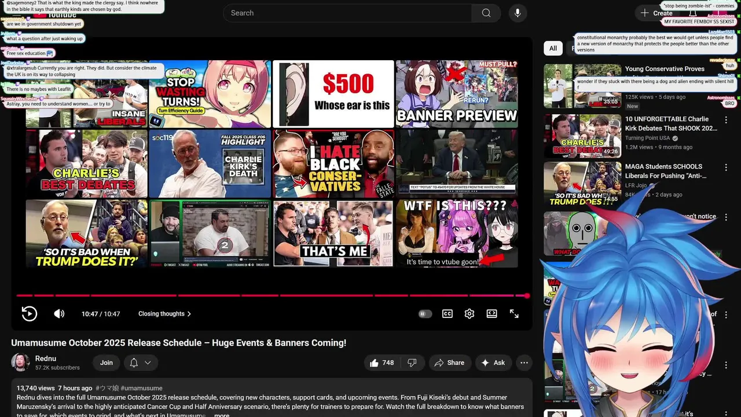
Task: Open Young Conservative Proves video title
Action: [x=665, y=69]
